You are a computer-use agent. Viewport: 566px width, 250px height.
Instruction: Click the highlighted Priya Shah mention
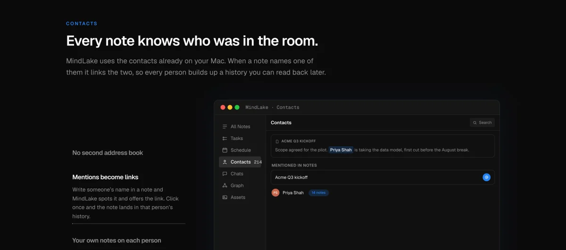coord(341,150)
